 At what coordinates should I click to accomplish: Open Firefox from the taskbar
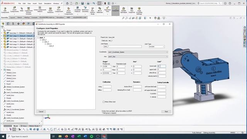(x=66, y=136)
